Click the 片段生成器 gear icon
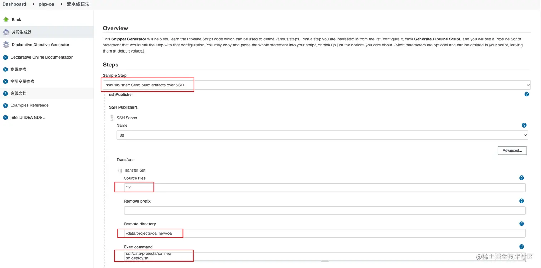The image size is (541, 268). pos(6,32)
